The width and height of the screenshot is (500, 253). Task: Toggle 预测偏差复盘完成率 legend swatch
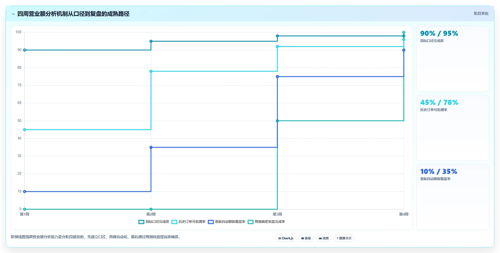click(251, 222)
